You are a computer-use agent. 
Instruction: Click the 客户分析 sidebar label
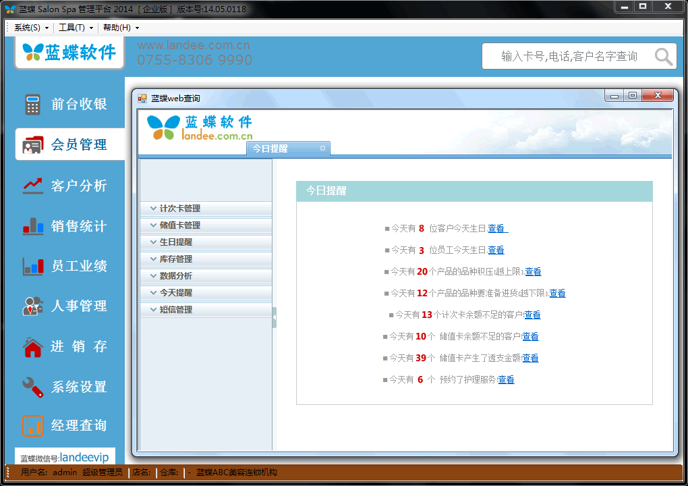click(79, 186)
